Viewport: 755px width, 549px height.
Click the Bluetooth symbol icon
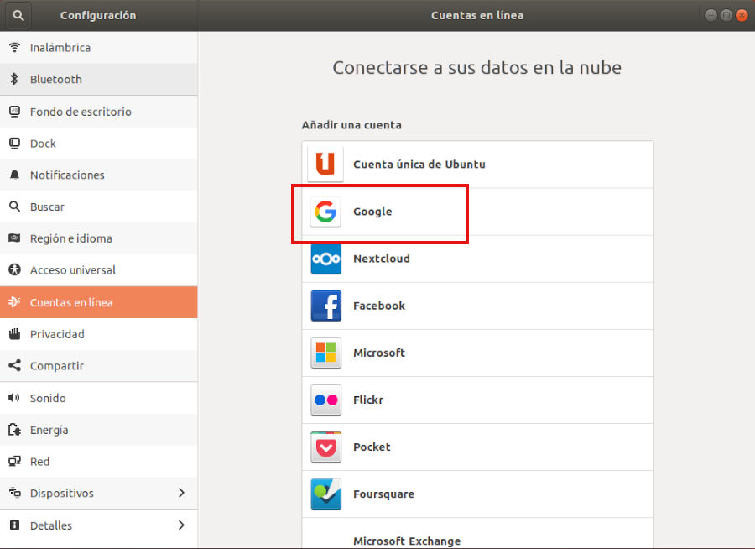tap(14, 79)
